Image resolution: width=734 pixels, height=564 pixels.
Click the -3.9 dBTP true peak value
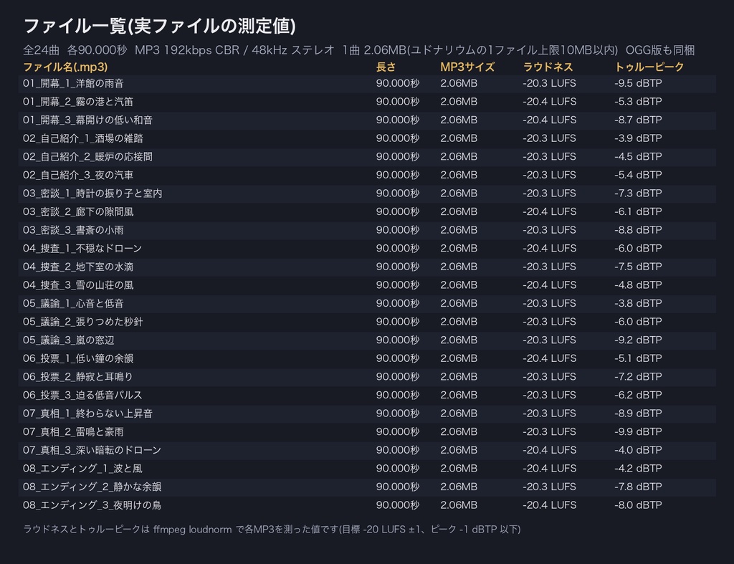(x=638, y=138)
